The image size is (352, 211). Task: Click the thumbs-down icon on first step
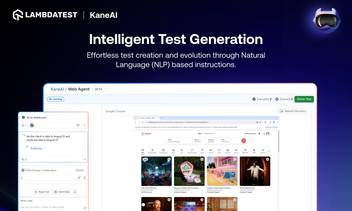(x=78, y=125)
